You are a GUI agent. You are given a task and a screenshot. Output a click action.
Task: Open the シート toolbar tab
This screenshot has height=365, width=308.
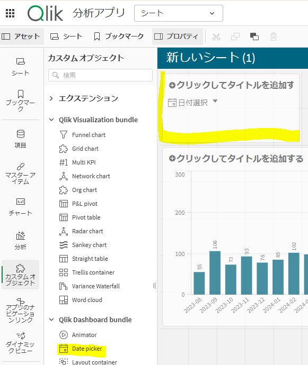tap(66, 36)
